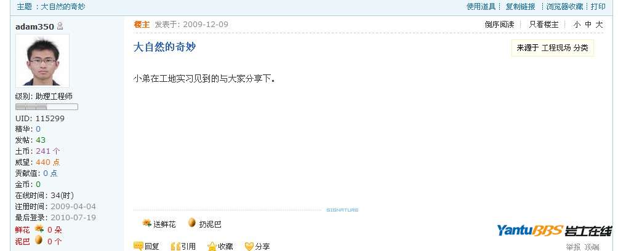
Task: Click the 分享 heart icon
Action: (x=249, y=247)
